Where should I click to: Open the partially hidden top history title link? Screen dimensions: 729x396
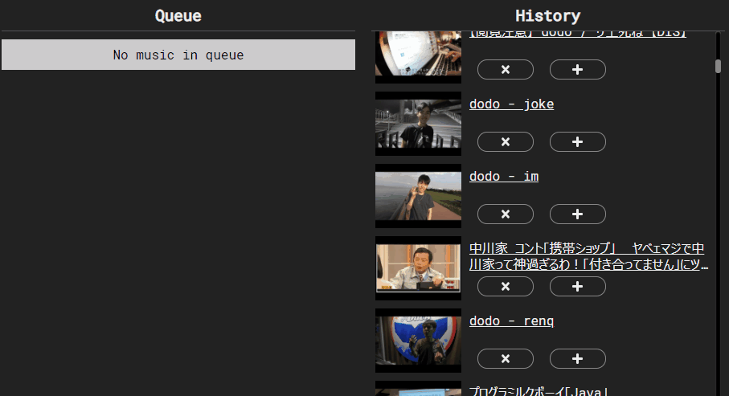(577, 34)
